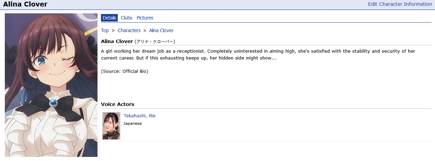Click the character biography paragraph
The width and height of the screenshot is (435, 161).
point(257,54)
